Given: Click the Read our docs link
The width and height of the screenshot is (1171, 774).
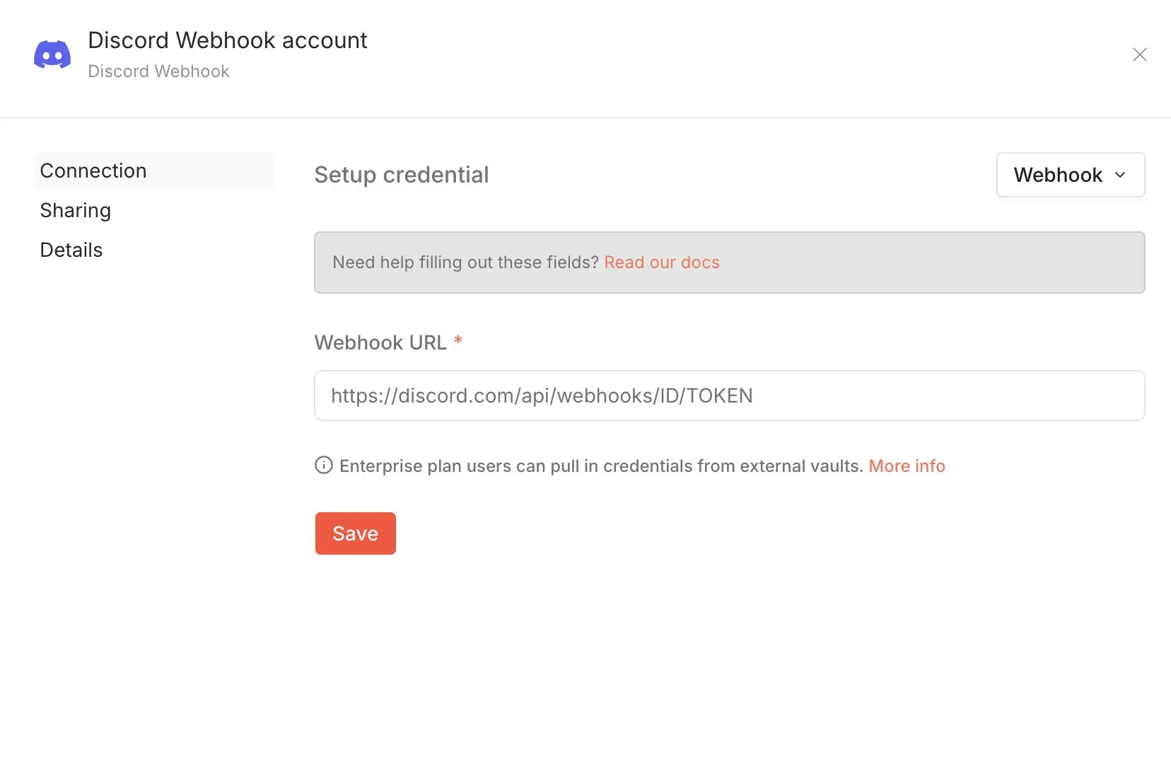Looking at the screenshot, I should point(662,262).
